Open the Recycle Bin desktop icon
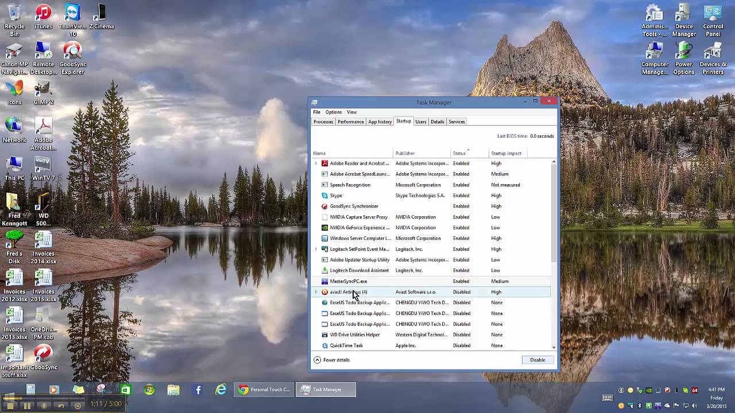The width and height of the screenshot is (735, 413). [14, 21]
